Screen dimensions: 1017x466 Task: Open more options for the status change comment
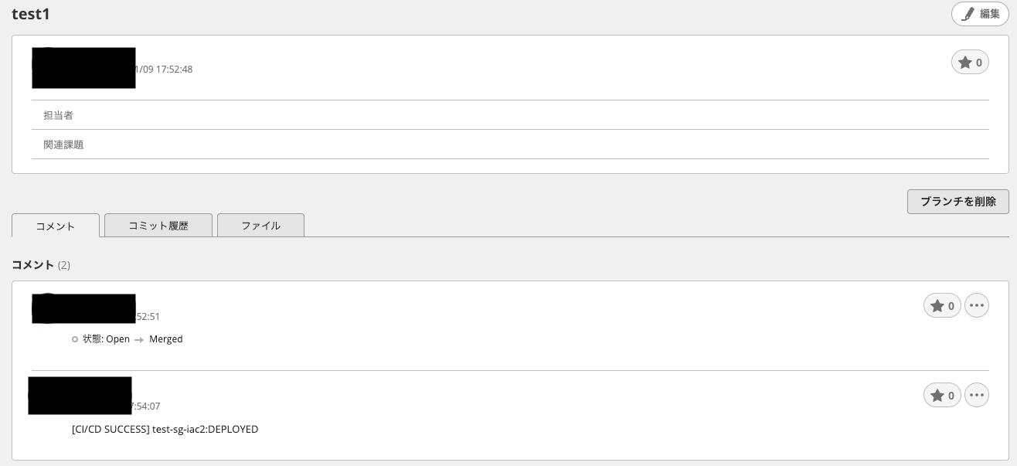tap(977, 306)
